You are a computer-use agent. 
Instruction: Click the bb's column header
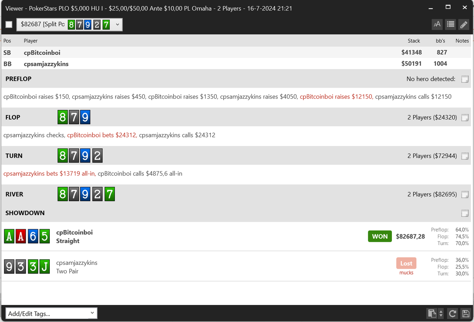pyautogui.click(x=440, y=41)
